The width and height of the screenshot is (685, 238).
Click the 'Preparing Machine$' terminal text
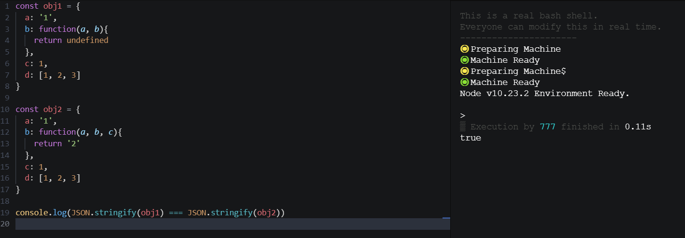[518, 71]
